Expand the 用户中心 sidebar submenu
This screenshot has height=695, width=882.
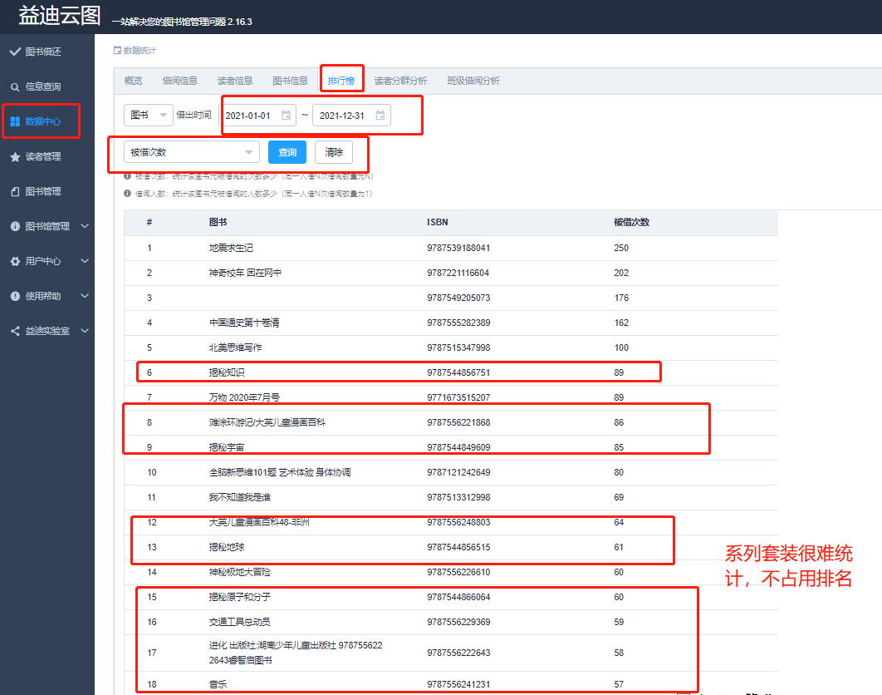point(85,261)
